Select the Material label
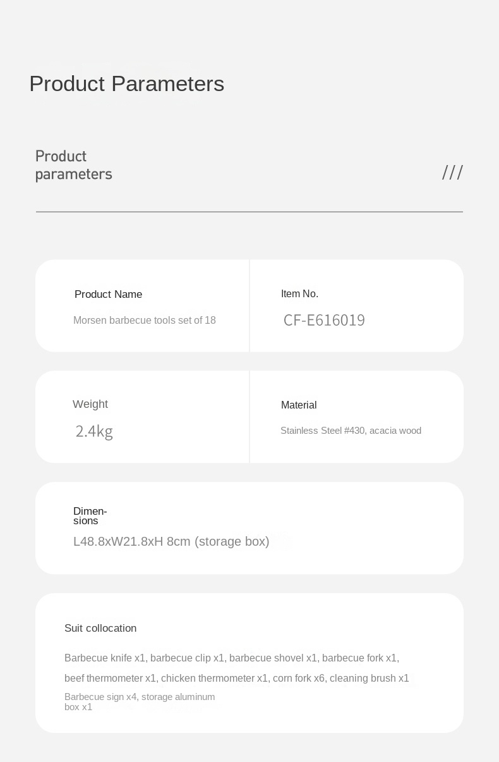 click(299, 405)
